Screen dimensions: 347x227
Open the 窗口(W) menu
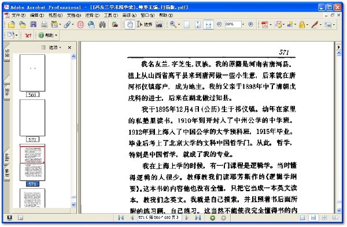pos(147,15)
